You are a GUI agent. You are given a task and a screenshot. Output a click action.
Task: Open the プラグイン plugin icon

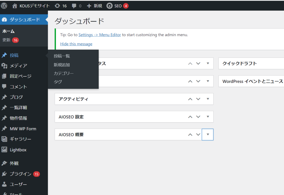(x=4, y=174)
